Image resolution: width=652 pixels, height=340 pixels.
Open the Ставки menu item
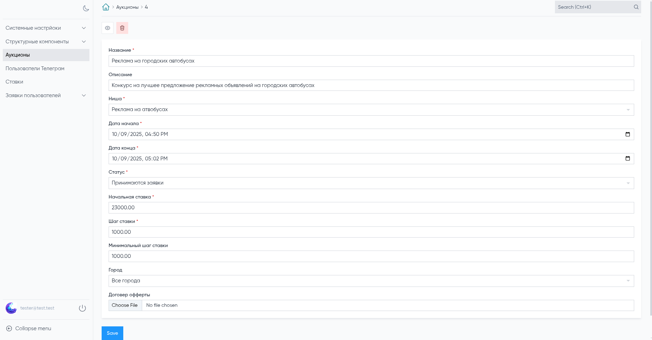[x=14, y=82]
